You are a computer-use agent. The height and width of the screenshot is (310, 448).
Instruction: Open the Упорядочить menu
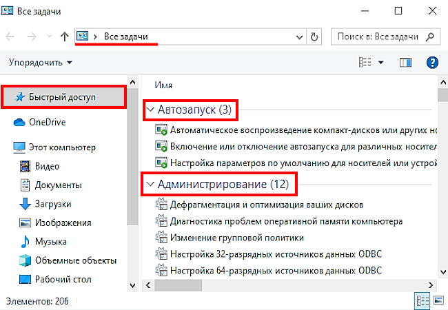click(x=40, y=62)
